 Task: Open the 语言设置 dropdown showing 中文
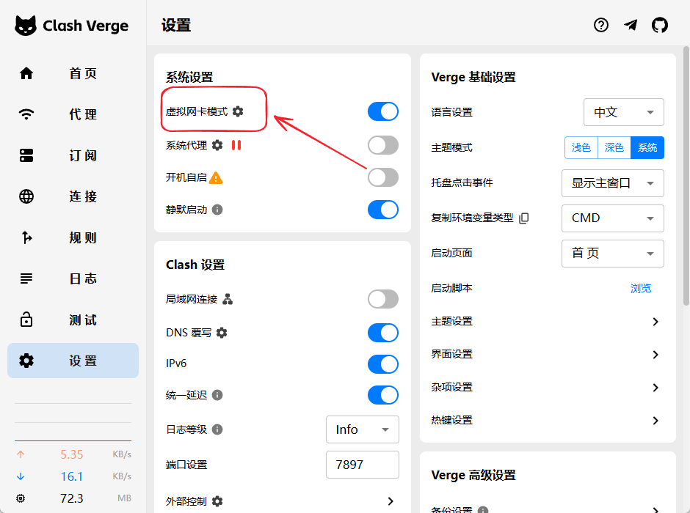(x=623, y=112)
